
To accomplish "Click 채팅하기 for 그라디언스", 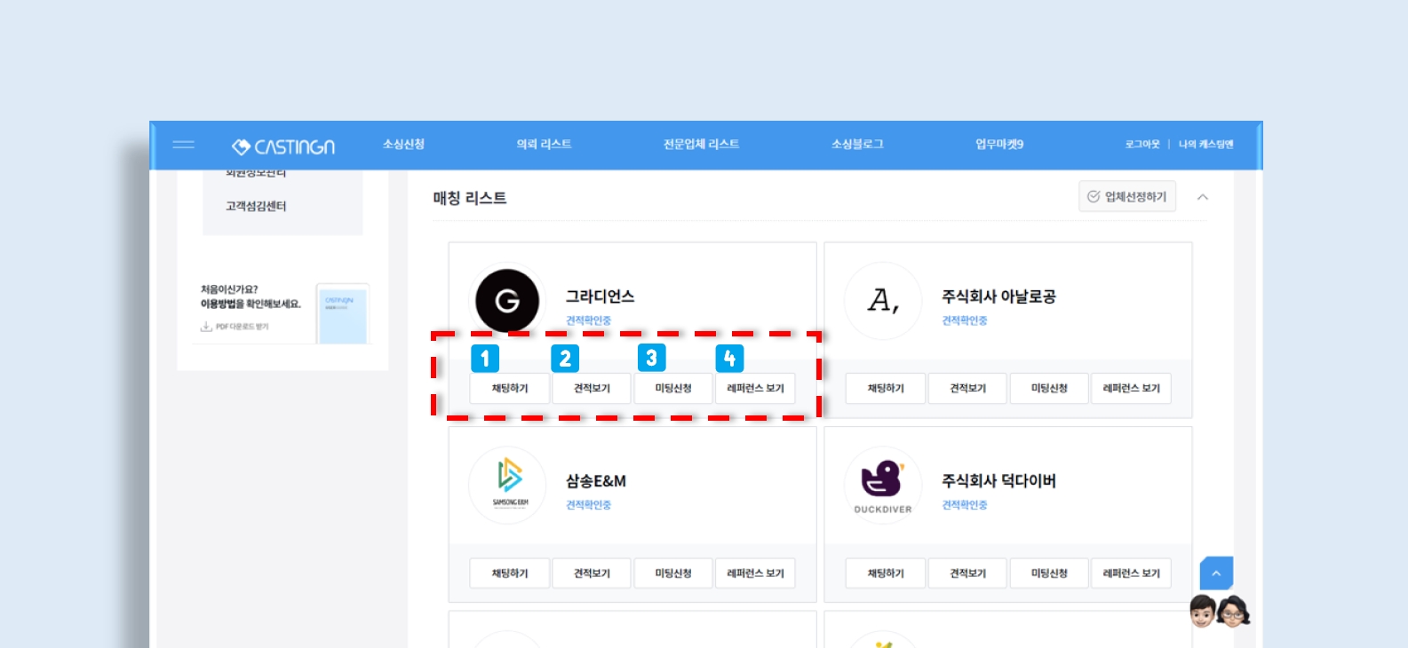I will click(510, 389).
